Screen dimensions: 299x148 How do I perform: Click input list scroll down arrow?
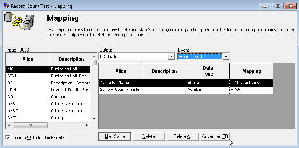pos(93,119)
